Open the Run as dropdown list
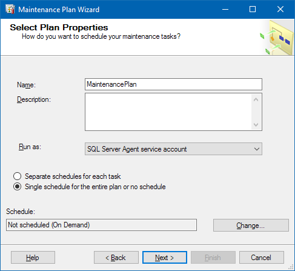The width and height of the screenshot is (295, 271). coord(173,149)
